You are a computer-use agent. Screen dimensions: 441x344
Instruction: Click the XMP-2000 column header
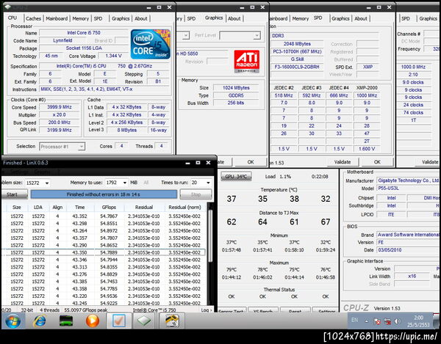click(x=367, y=88)
